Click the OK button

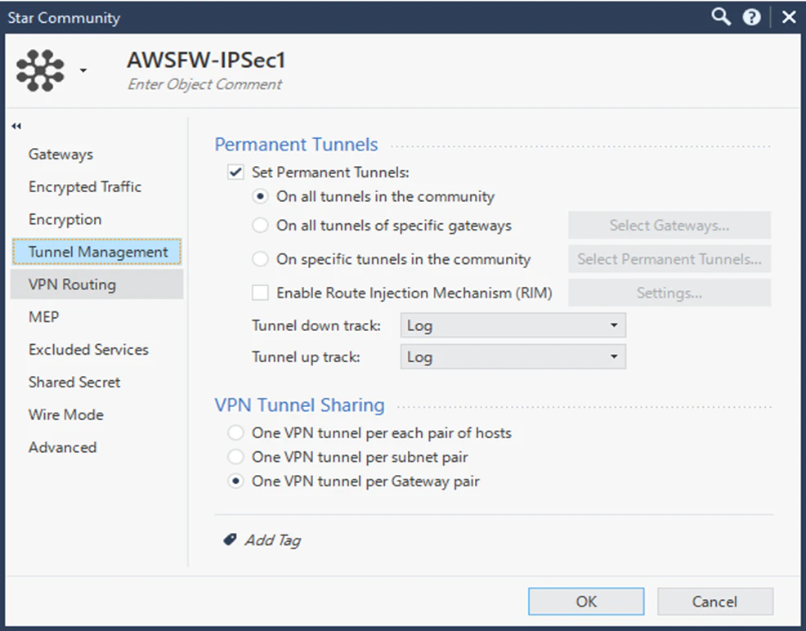(586, 602)
